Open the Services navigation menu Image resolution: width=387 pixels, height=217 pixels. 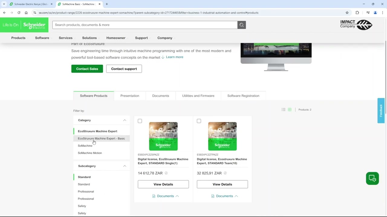[66, 38]
